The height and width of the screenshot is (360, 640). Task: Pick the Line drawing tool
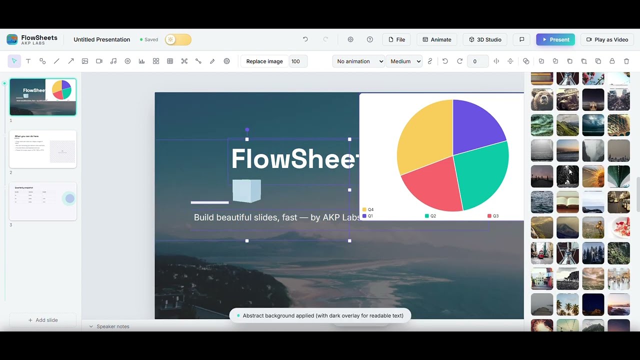[56, 61]
